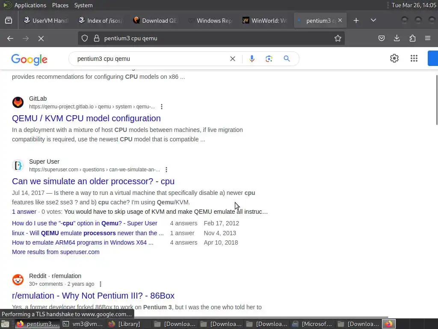This screenshot has height=329, width=438.
Task: Click the clock showing Tue Mar 26
Action: coord(414,5)
